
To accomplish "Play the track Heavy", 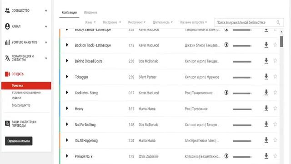I will (x=67, y=108).
